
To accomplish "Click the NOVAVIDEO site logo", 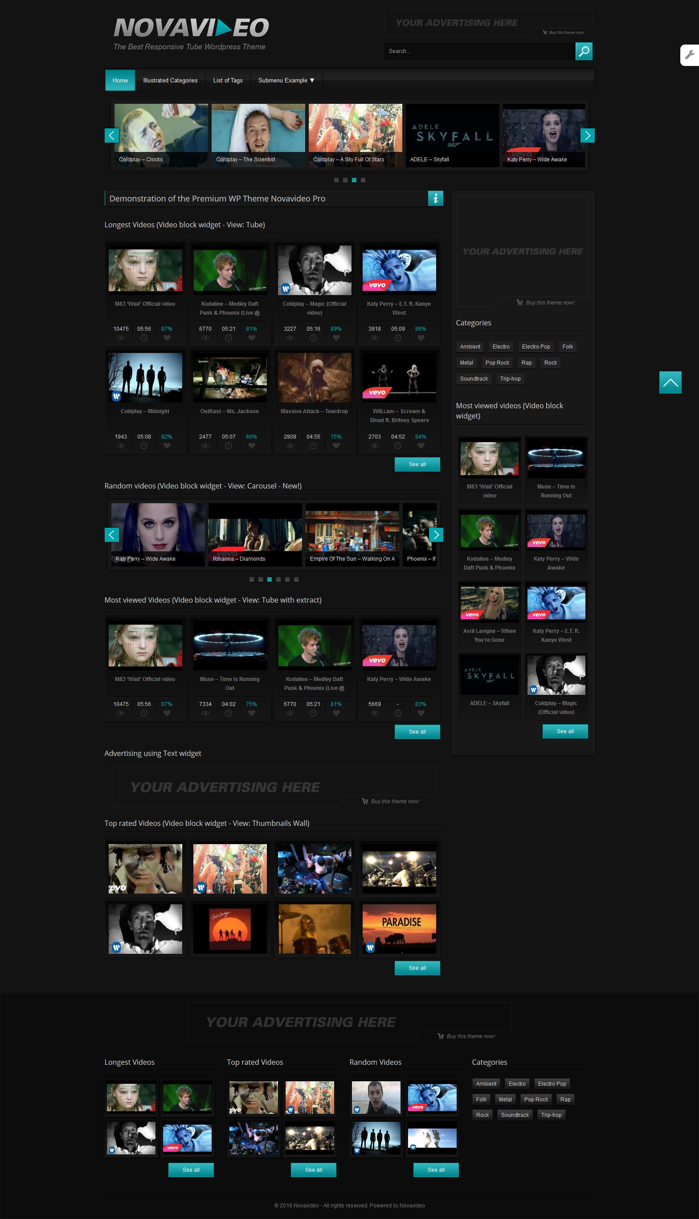I will click(191, 28).
